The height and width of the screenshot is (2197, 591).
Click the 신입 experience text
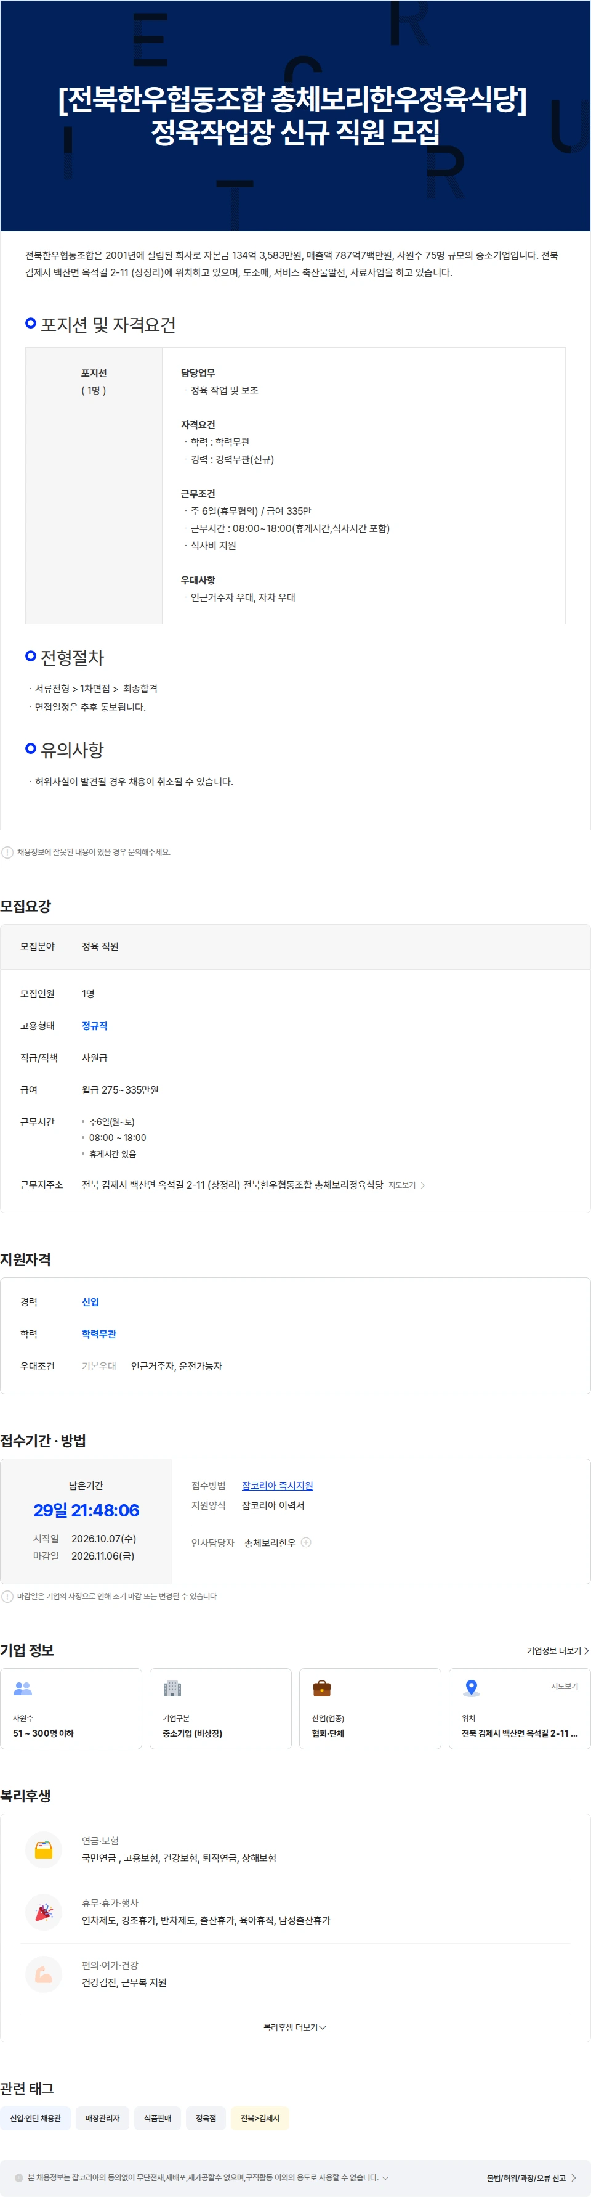coord(90,1303)
